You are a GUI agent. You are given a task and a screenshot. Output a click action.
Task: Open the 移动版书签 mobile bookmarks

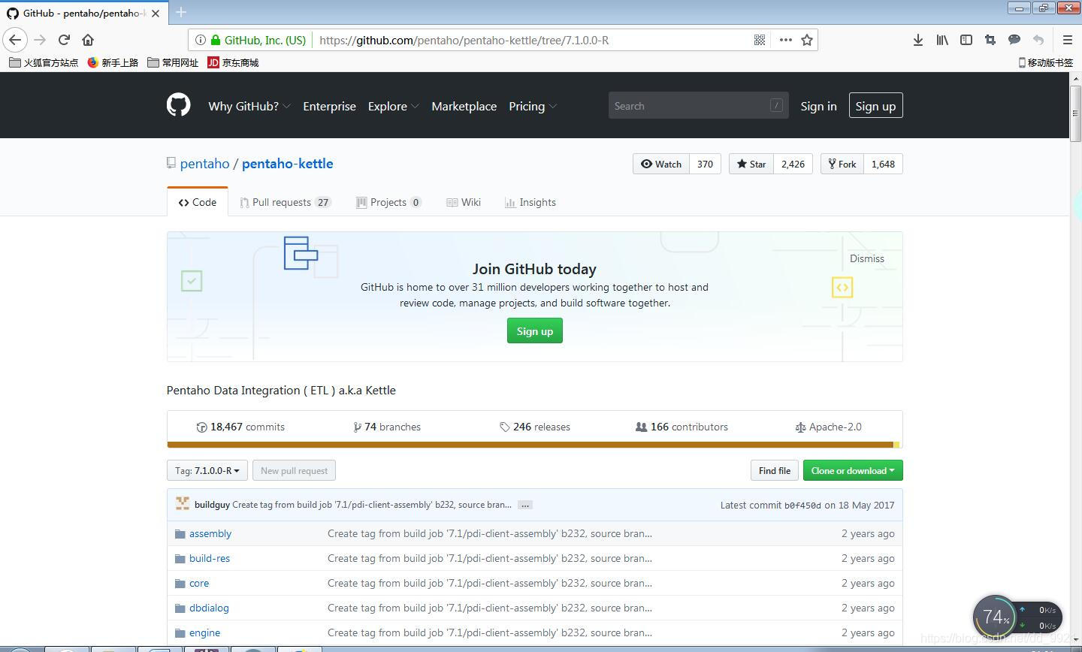tap(1045, 62)
